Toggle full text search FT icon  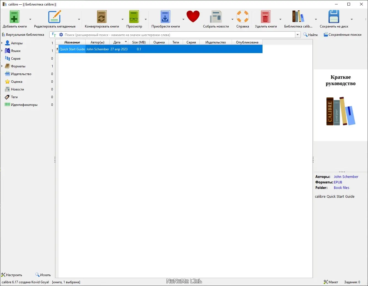click(x=54, y=35)
